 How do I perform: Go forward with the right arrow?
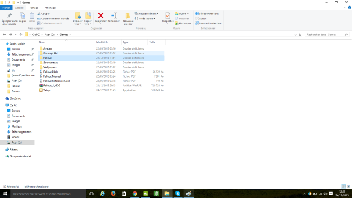[10, 34]
